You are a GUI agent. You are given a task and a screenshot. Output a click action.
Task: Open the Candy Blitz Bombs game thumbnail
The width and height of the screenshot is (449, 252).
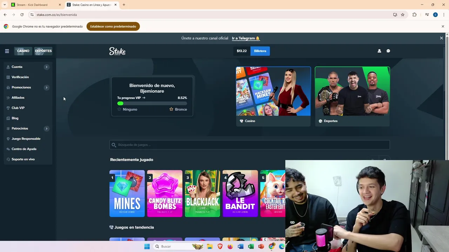click(165, 194)
